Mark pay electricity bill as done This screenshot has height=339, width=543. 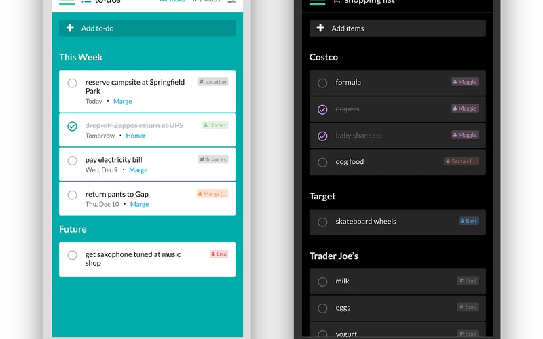coord(72,161)
